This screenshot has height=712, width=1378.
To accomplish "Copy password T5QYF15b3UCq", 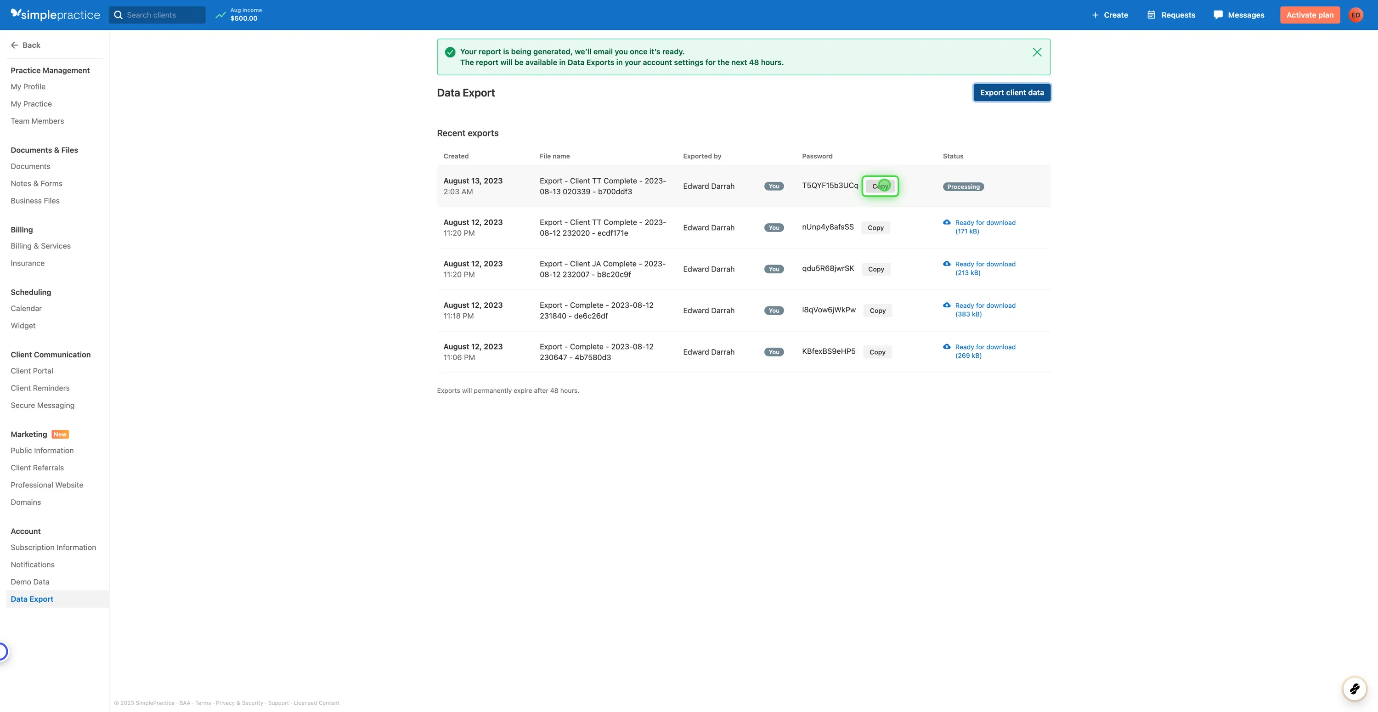I will click(880, 186).
